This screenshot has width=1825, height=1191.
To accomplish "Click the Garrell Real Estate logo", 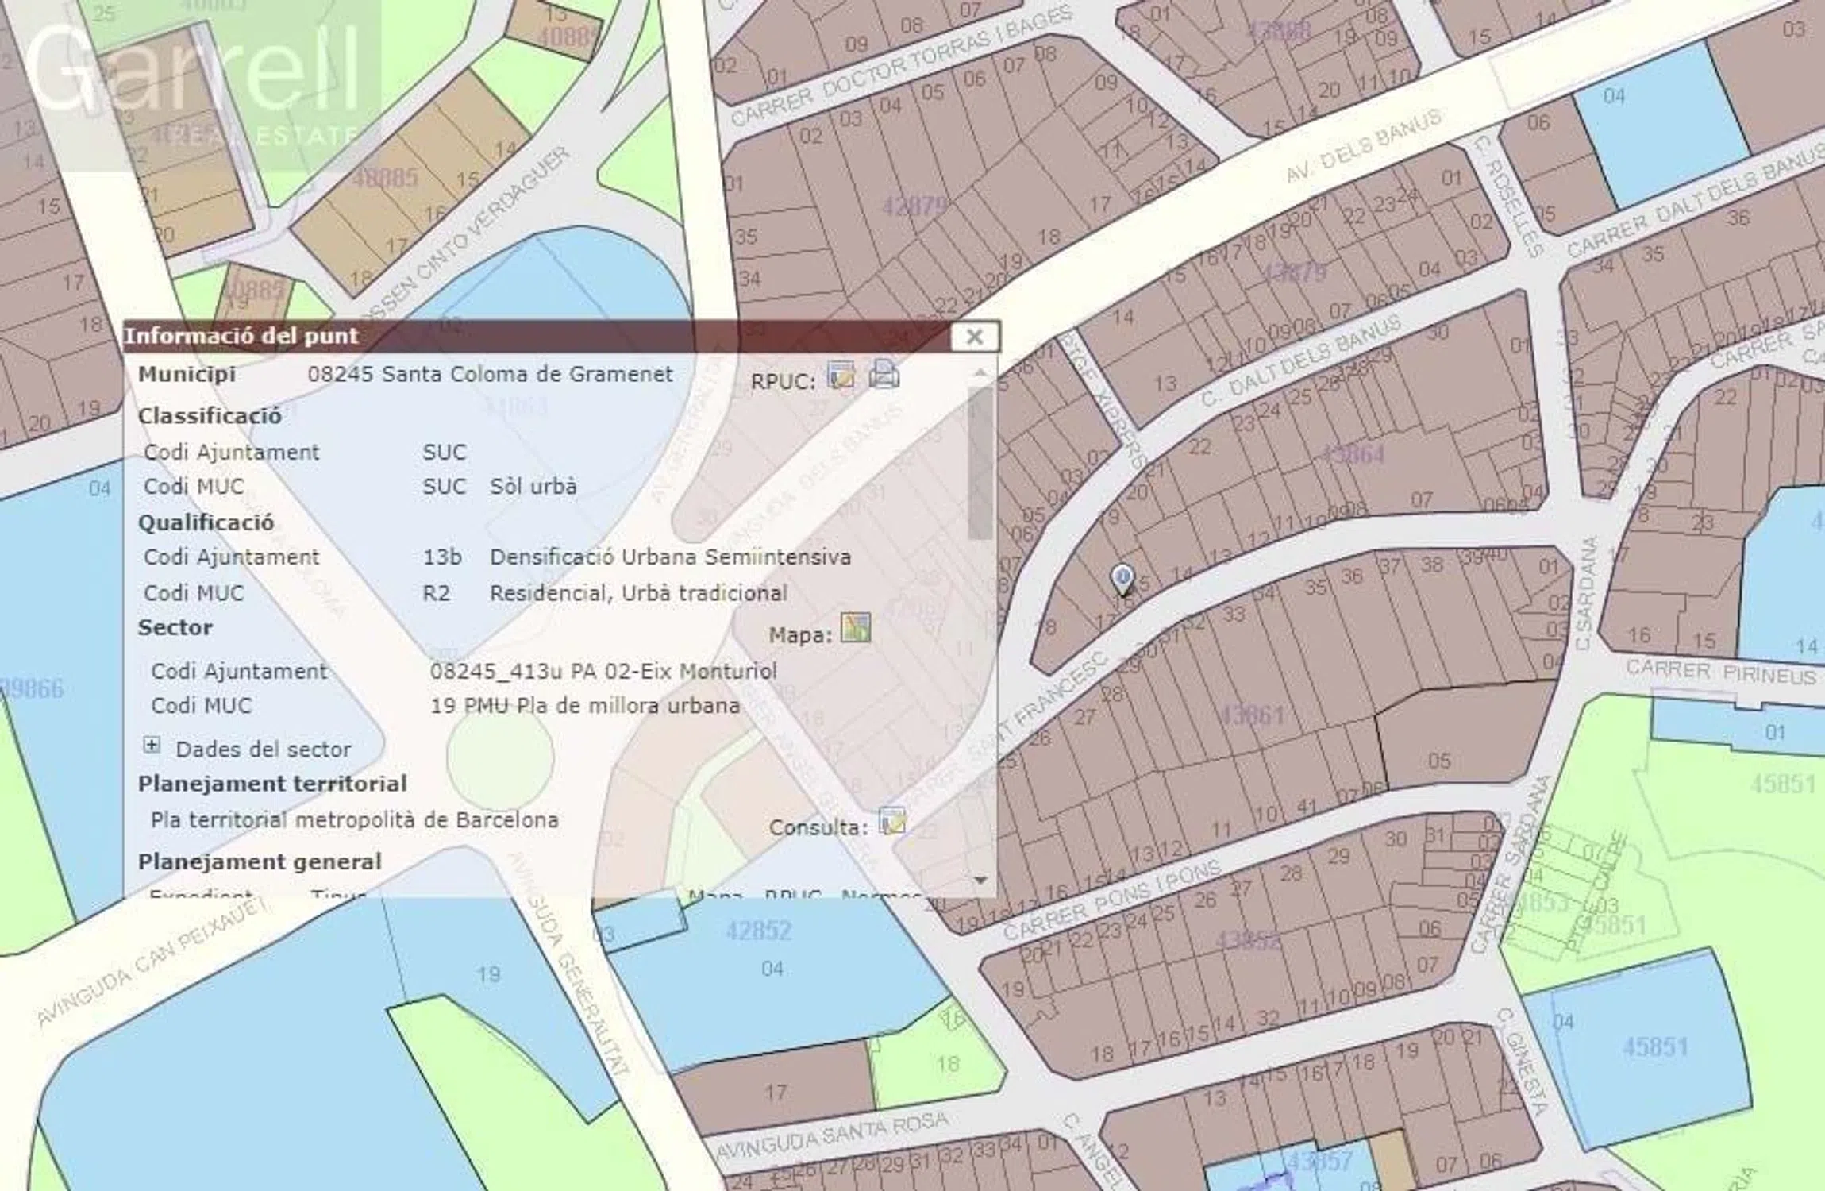I will [x=194, y=83].
